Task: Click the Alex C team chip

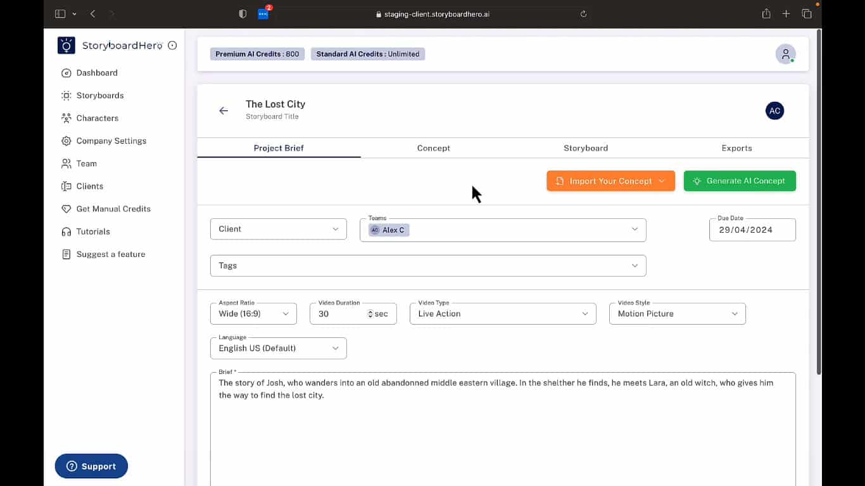Action: [389, 230]
